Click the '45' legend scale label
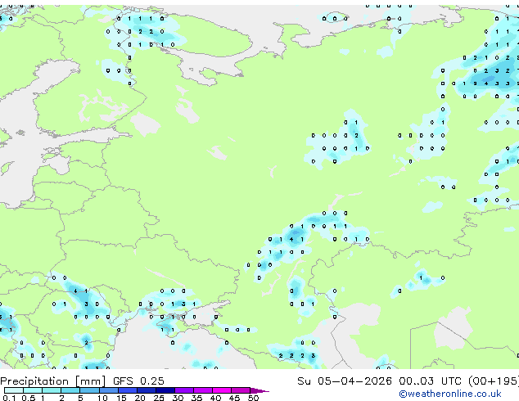519x401 pixels. [235, 398]
